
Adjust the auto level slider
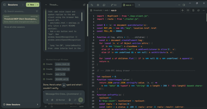[x=73, y=106]
